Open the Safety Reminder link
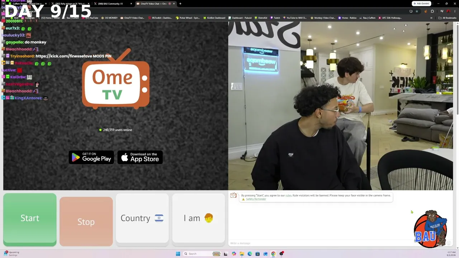 pyautogui.click(x=256, y=199)
